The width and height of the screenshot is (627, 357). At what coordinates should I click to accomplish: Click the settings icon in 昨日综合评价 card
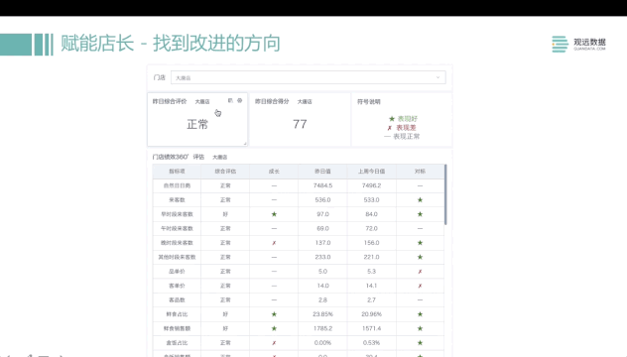point(239,101)
